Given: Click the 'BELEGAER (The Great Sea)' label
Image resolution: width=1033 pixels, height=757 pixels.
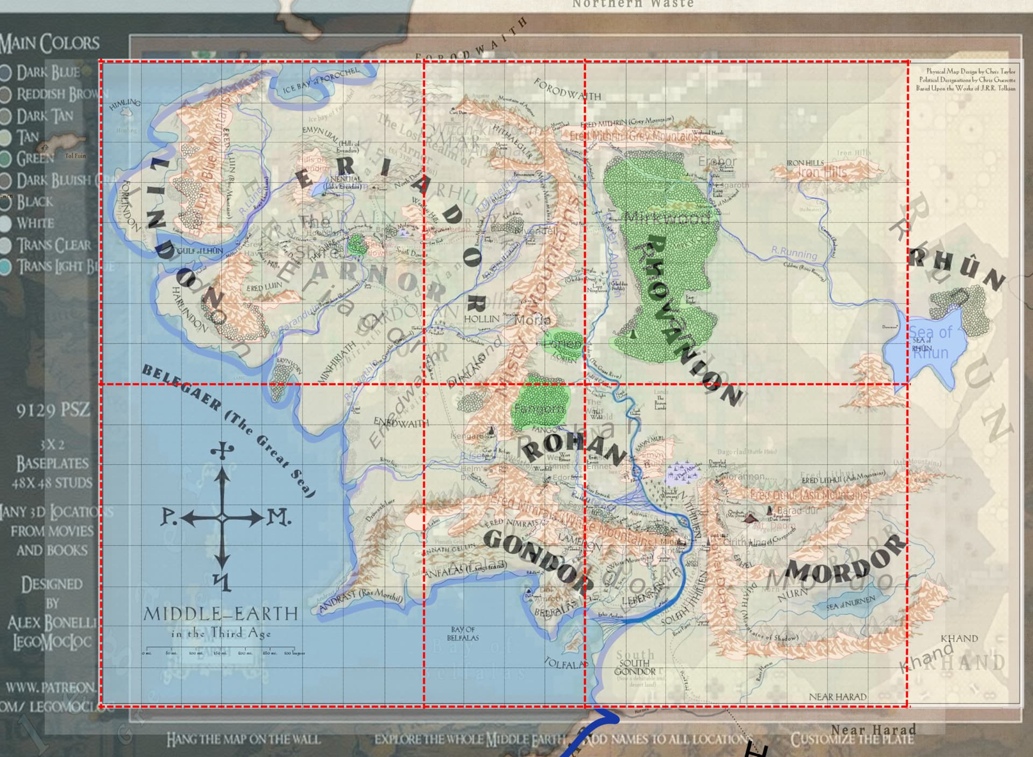Looking at the screenshot, I should [x=229, y=430].
